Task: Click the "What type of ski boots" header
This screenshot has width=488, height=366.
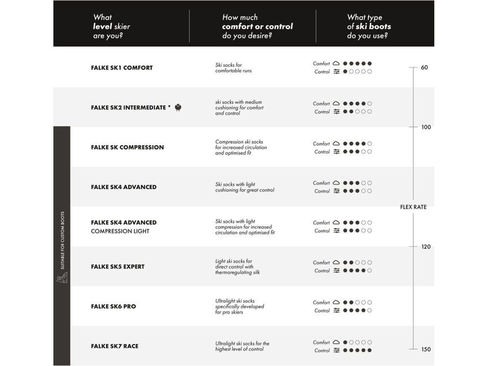Action: click(x=369, y=27)
